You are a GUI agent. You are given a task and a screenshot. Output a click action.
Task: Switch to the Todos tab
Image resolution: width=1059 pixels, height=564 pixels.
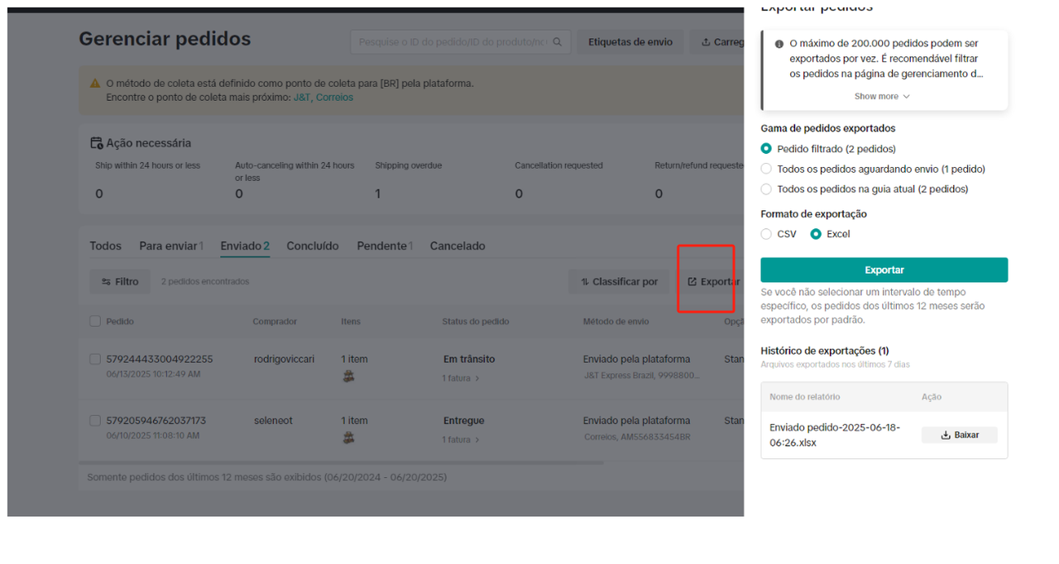coord(105,246)
